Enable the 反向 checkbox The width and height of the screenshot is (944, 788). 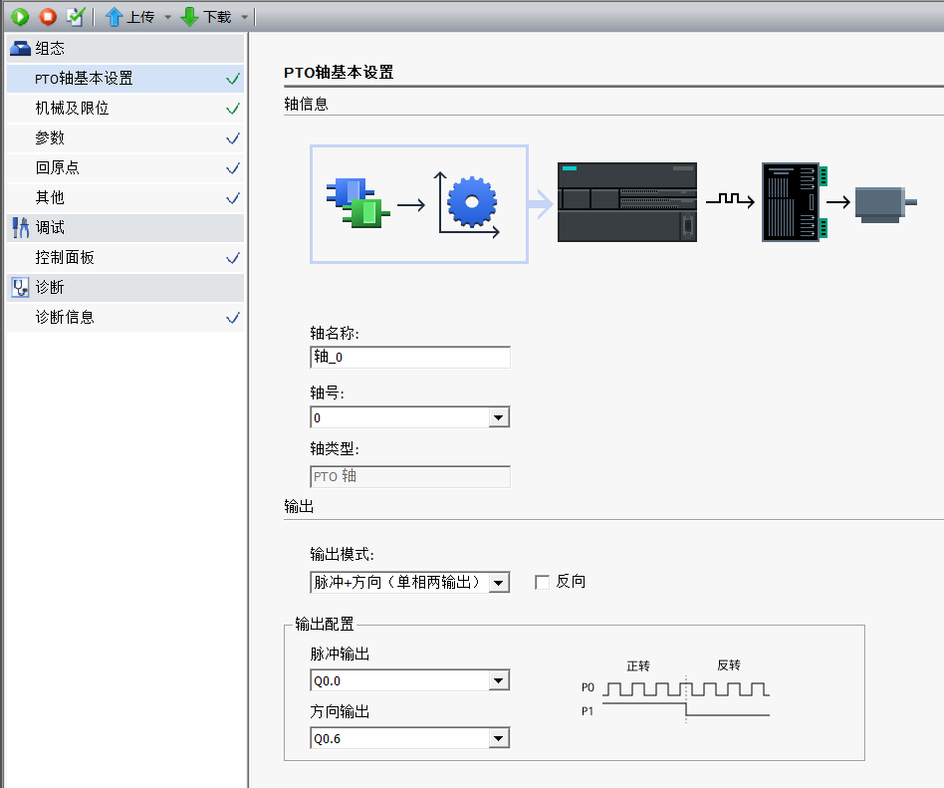(543, 582)
